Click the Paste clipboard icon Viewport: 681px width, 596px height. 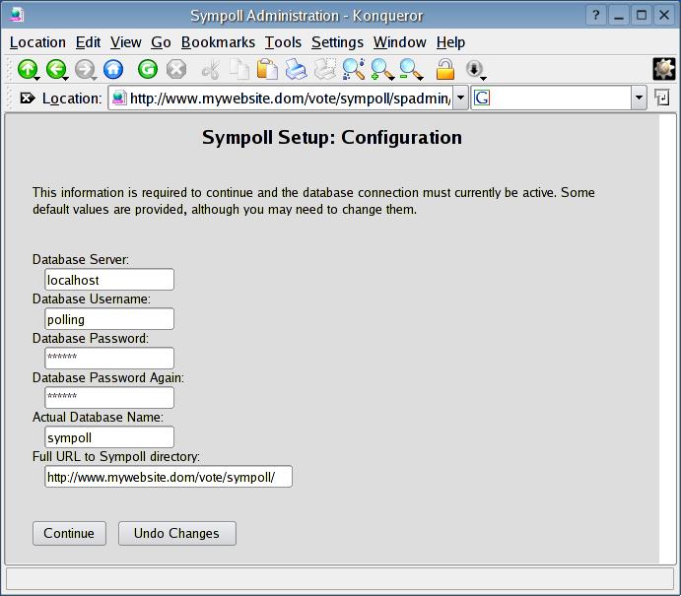click(266, 69)
